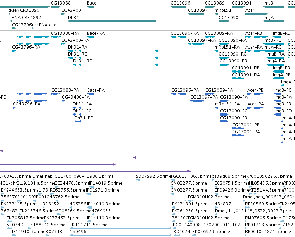Viewport: 295px width, 237px height.
Task: Select protein Acer-PB
Action: (x=255, y=90)
